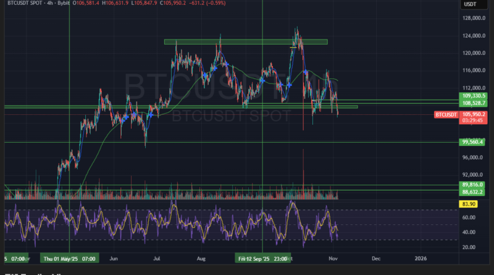494x275 pixels.
Task: Click the 99,560.4 horizontal line label
Action: pos(474,142)
